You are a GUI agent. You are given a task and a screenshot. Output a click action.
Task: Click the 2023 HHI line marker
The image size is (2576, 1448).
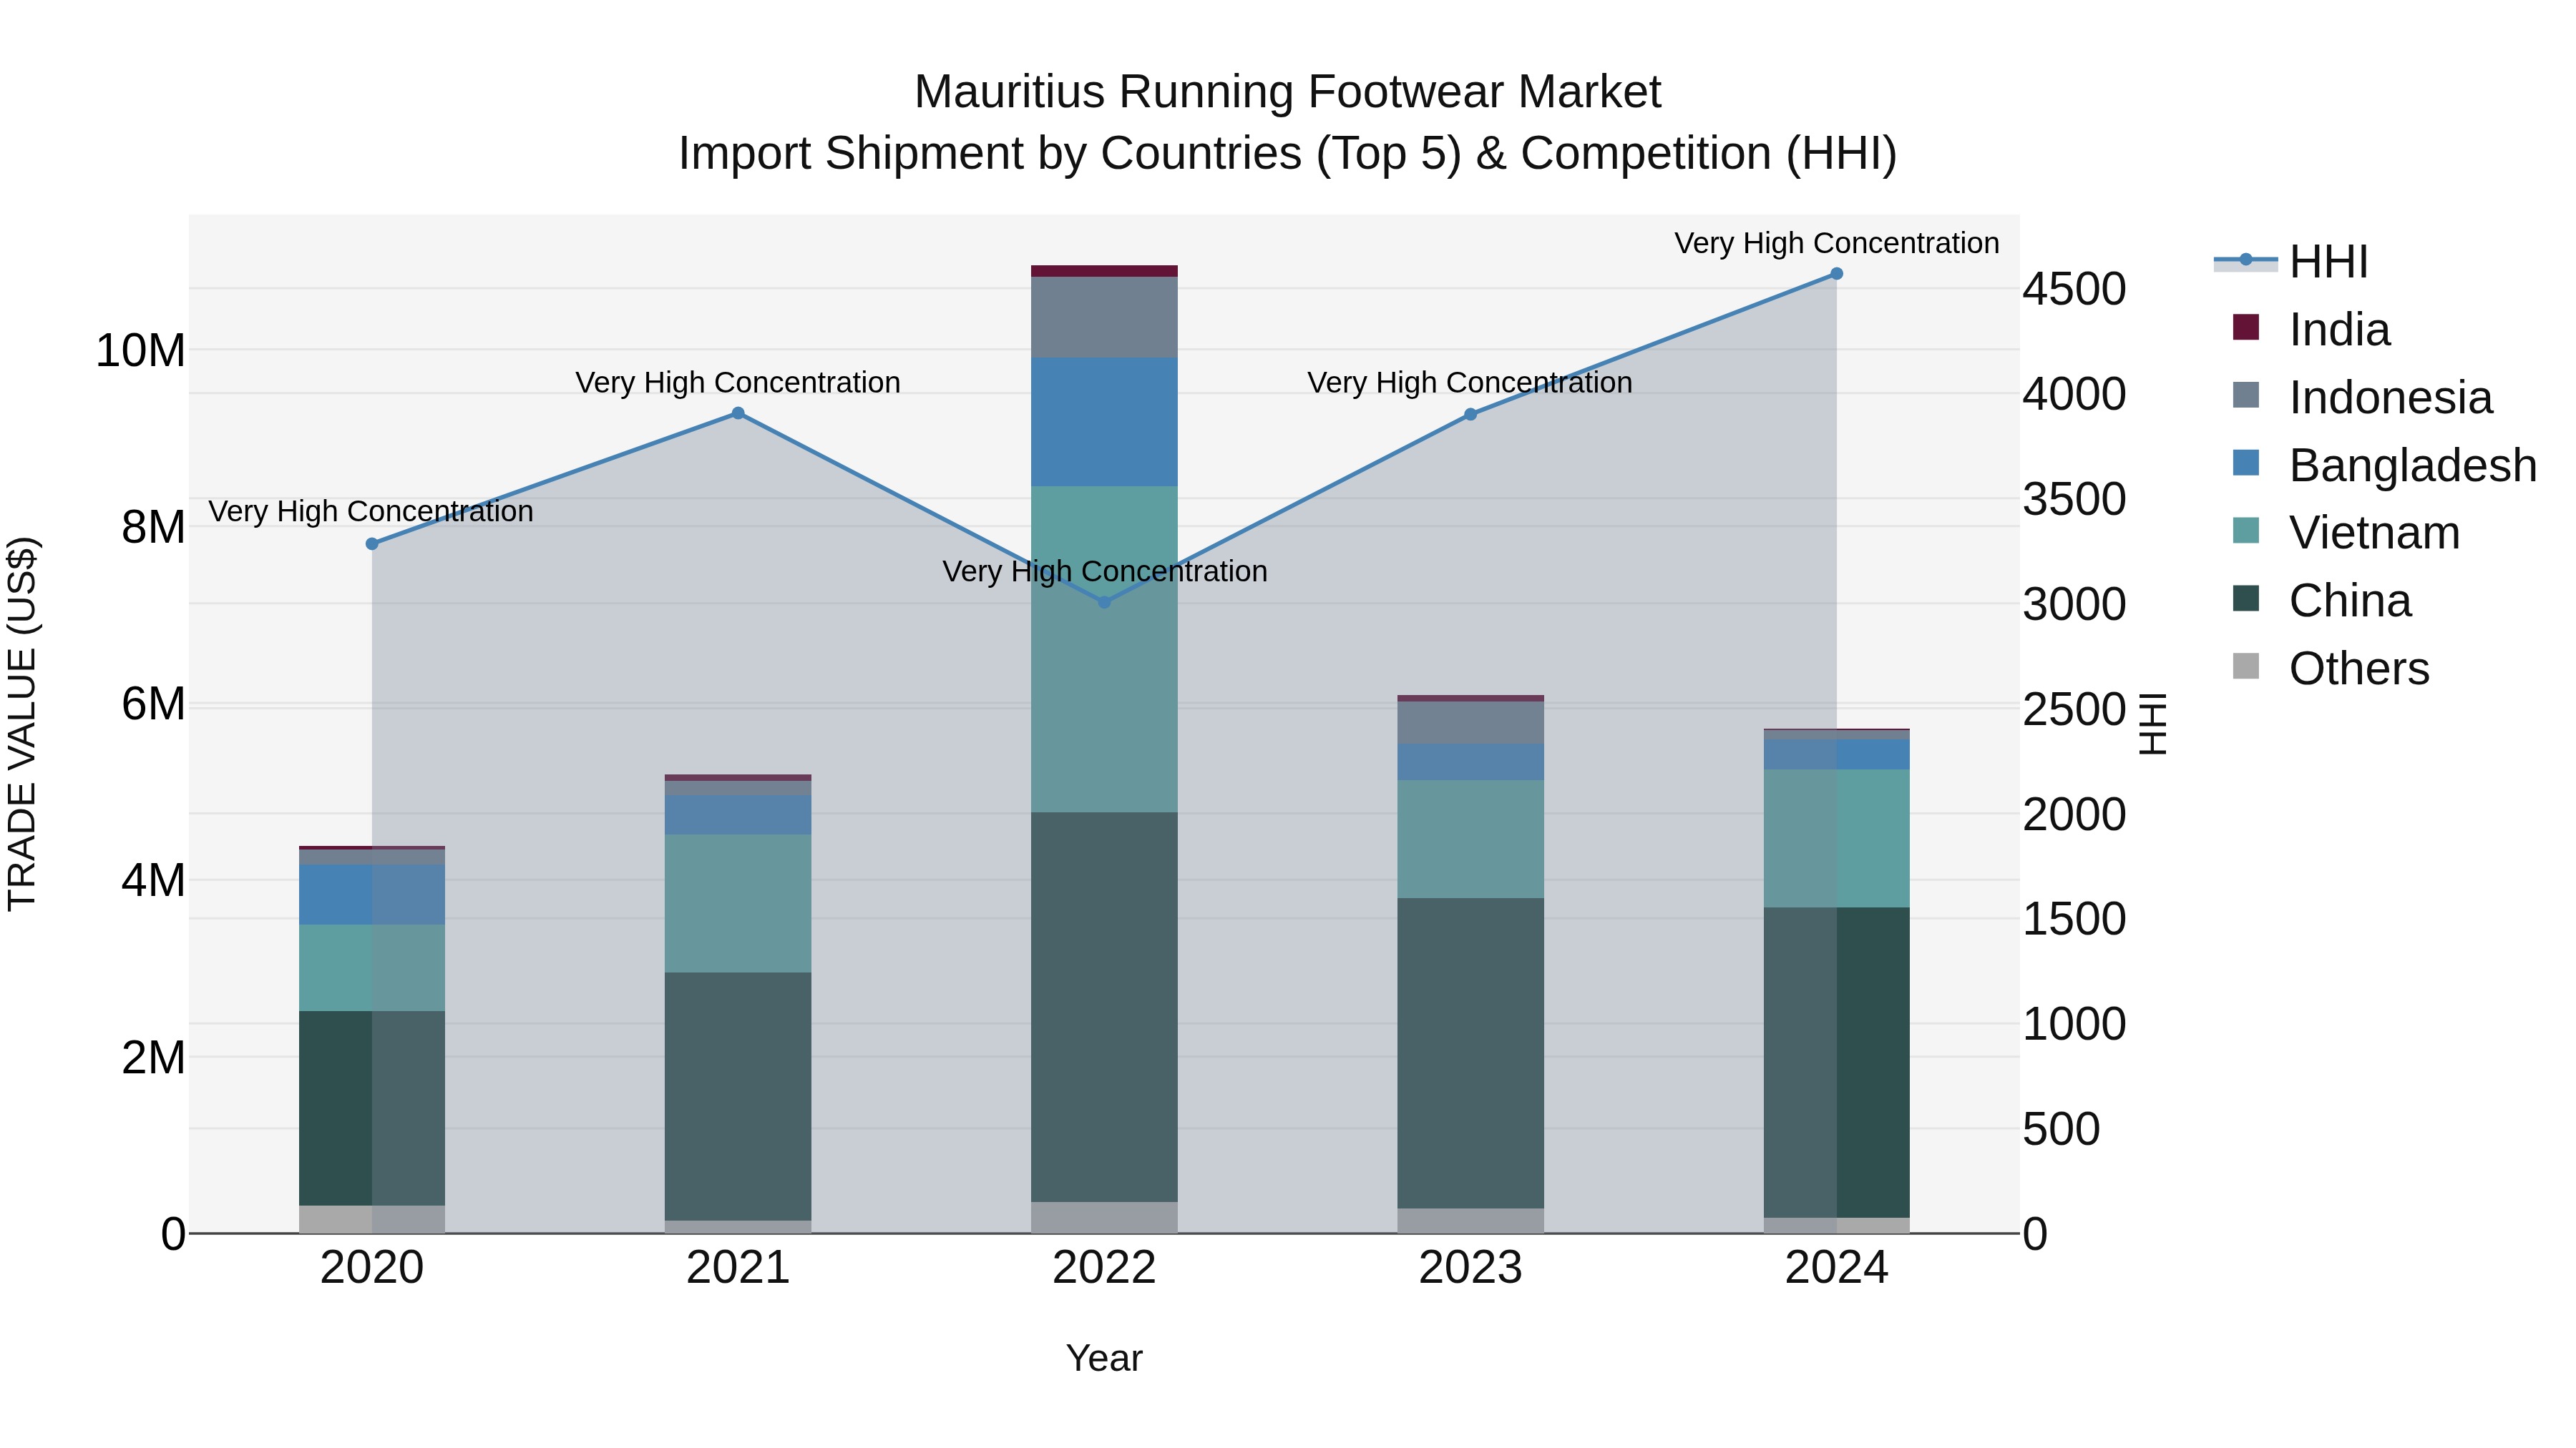pyautogui.click(x=1470, y=414)
